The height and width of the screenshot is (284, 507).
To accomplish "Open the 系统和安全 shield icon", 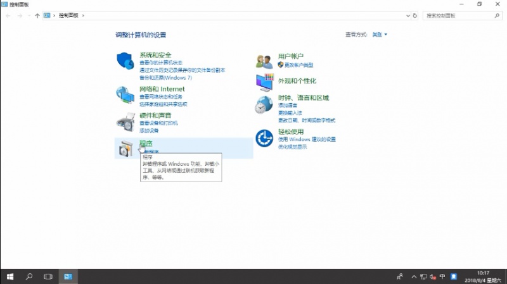I will (125, 61).
